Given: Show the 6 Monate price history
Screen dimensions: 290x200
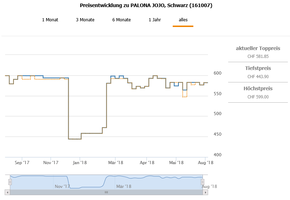Looking at the screenshot, I should [122, 20].
